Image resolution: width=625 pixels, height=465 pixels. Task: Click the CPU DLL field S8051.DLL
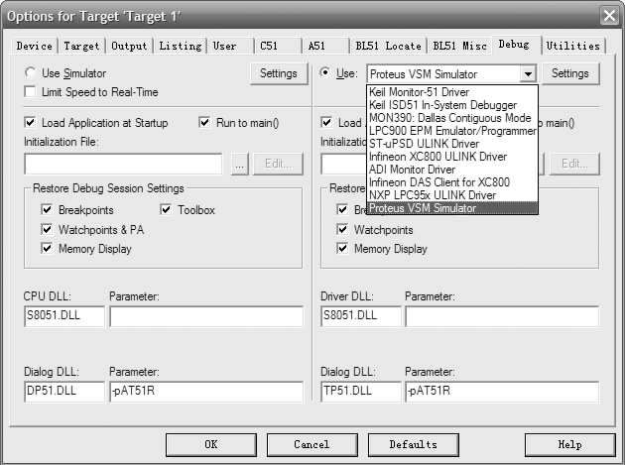tap(64, 316)
